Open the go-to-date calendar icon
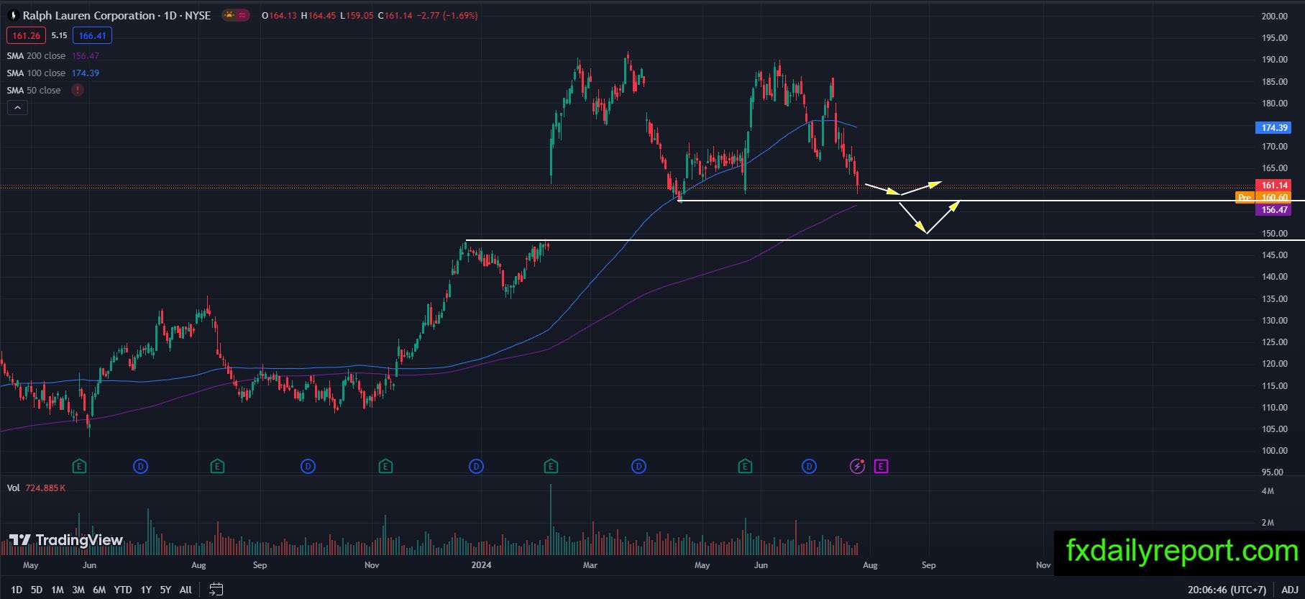The height and width of the screenshot is (599, 1305). [216, 590]
